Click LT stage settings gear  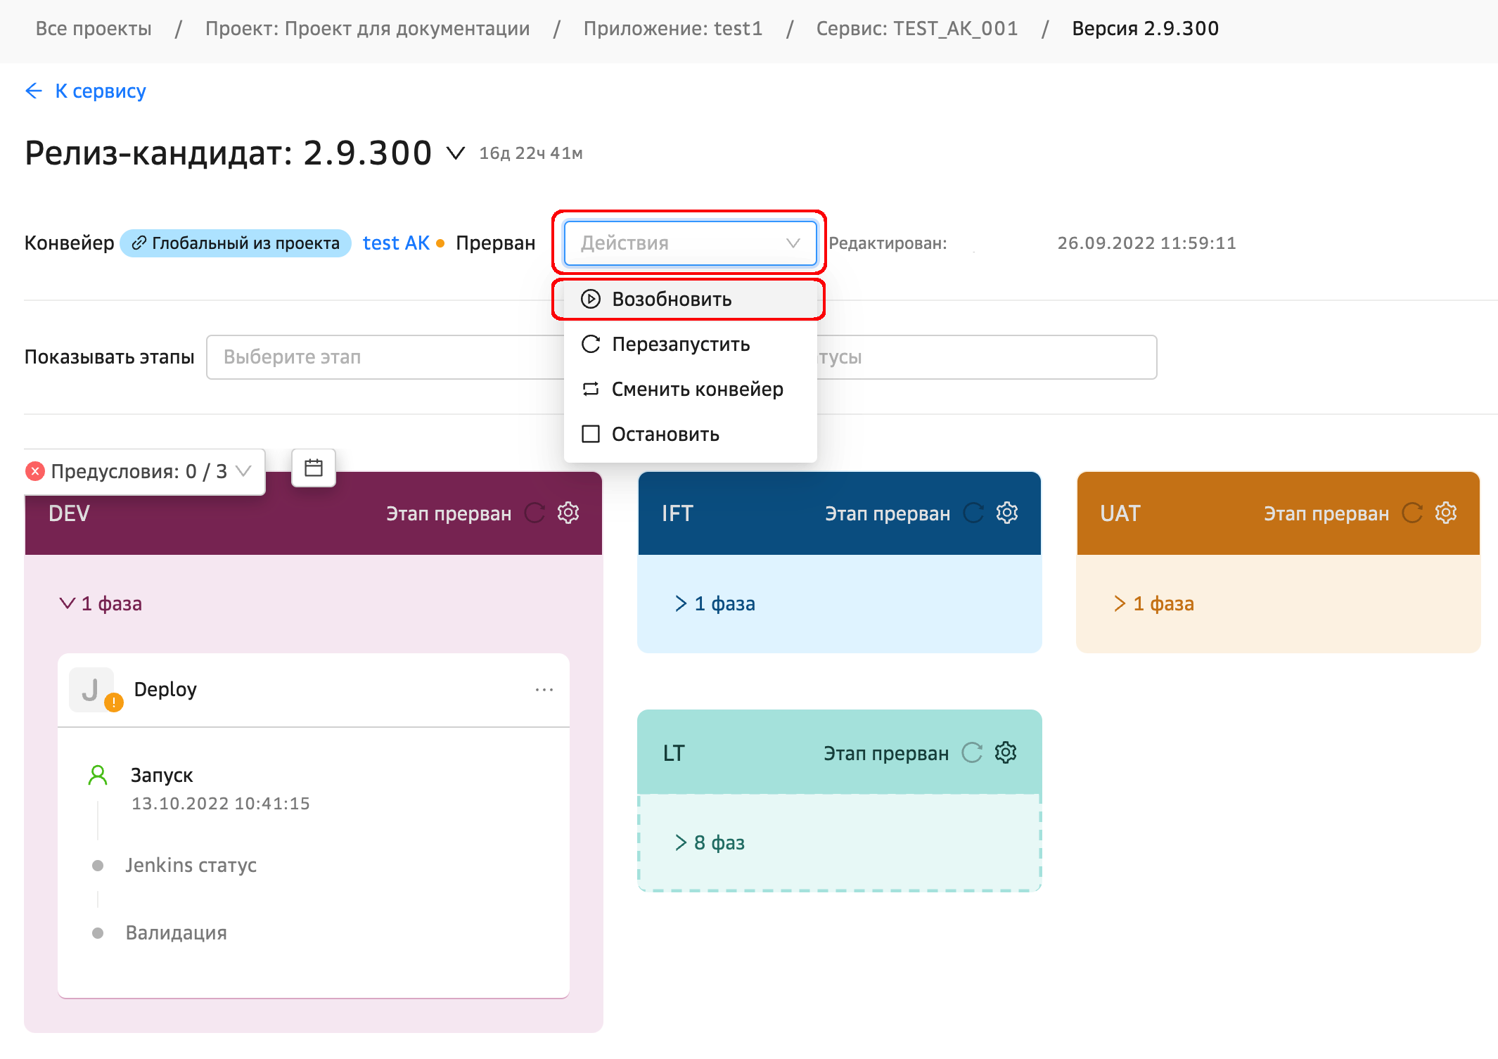click(x=1006, y=752)
